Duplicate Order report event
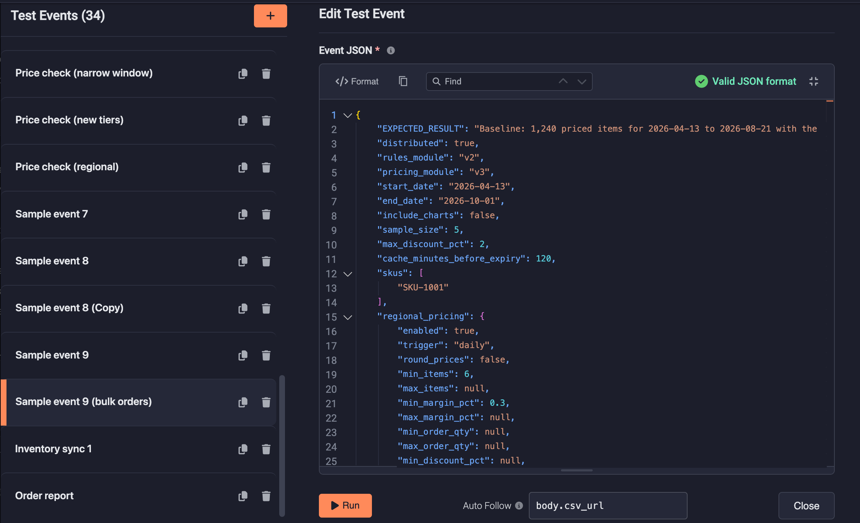 click(243, 496)
